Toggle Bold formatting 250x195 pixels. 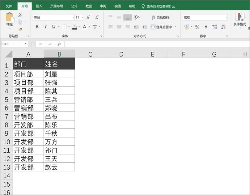click(37, 27)
